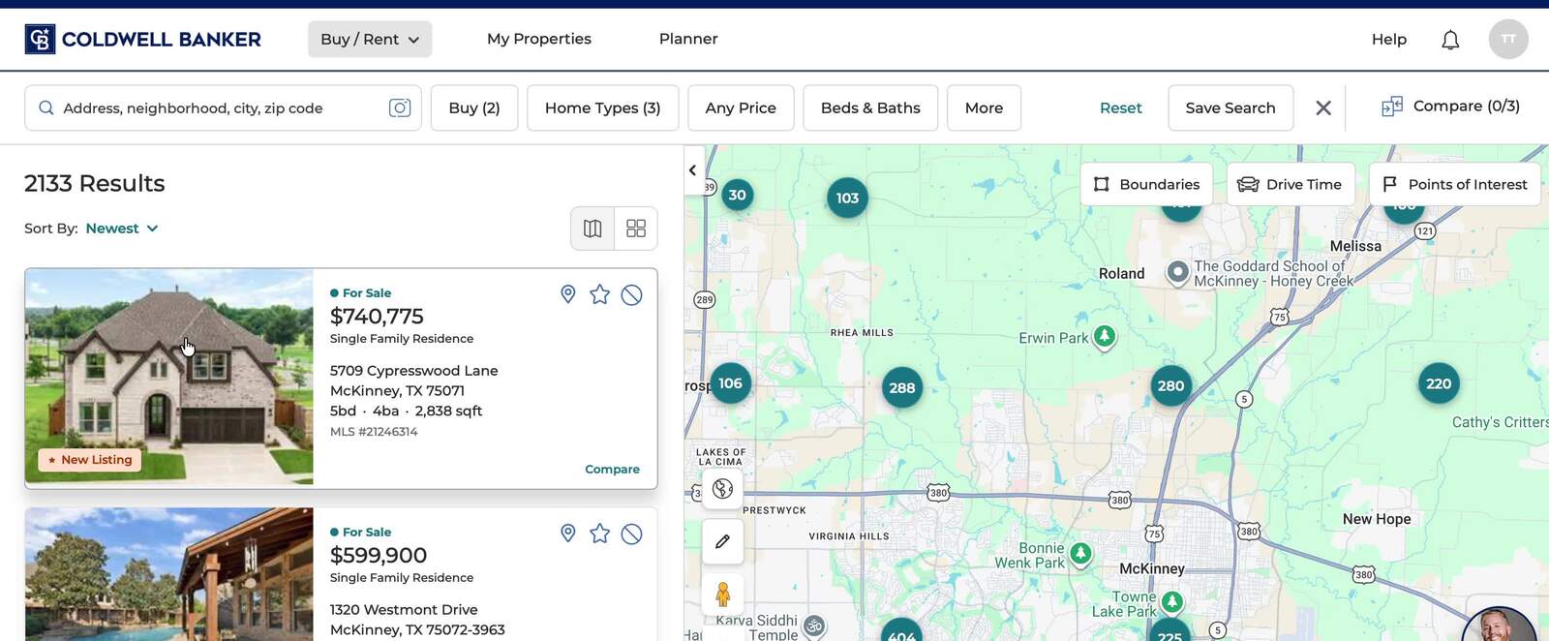
Task: Open the Beds & Baths filter
Action: [870, 107]
